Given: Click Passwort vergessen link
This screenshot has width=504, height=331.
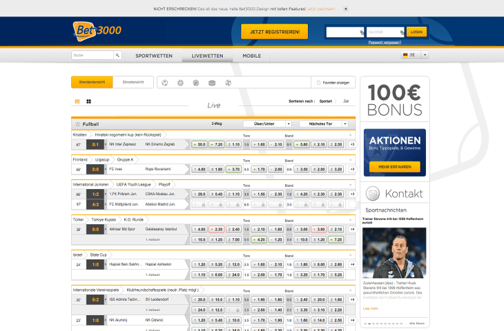Looking at the screenshot, I should [x=385, y=42].
